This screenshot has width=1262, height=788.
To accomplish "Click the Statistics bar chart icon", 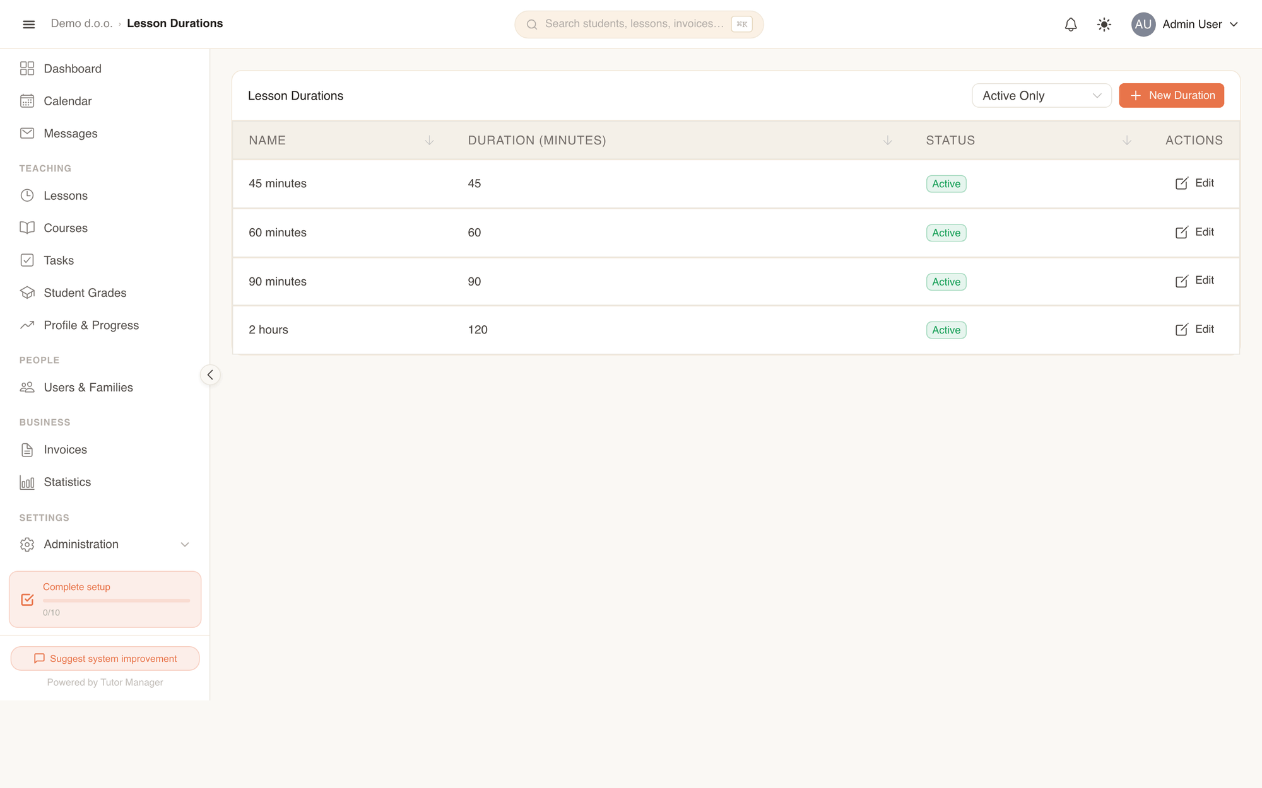I will (27, 482).
